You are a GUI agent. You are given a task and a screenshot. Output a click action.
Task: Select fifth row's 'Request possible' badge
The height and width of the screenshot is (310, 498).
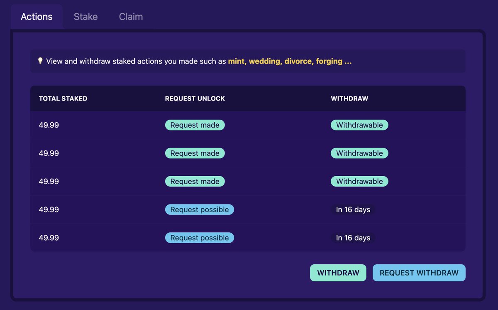[x=200, y=238]
